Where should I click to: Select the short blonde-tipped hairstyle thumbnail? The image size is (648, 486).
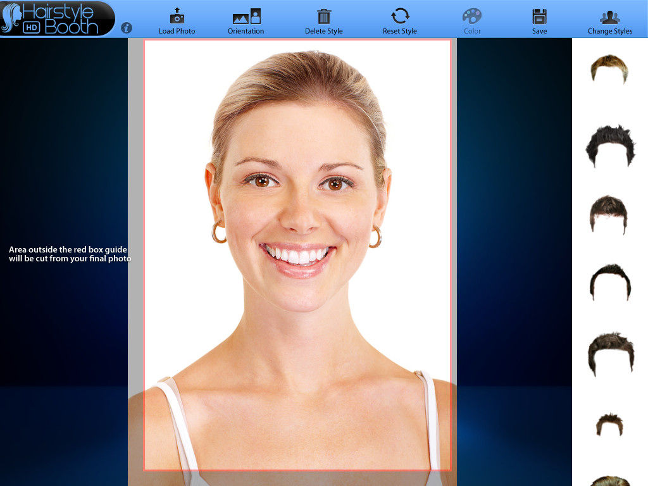pos(609,68)
